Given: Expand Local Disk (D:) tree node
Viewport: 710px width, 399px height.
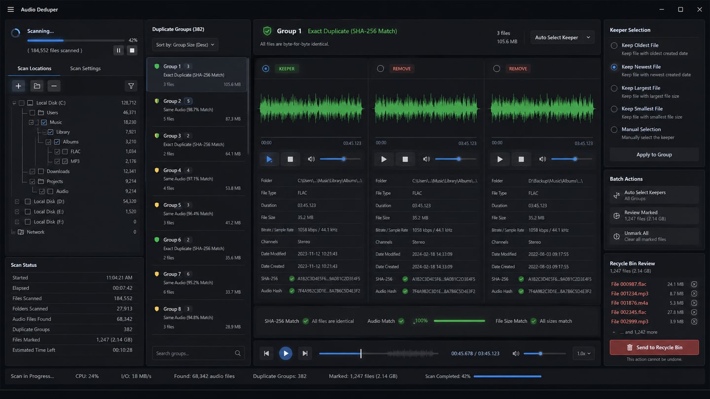Looking at the screenshot, I should coord(17,201).
